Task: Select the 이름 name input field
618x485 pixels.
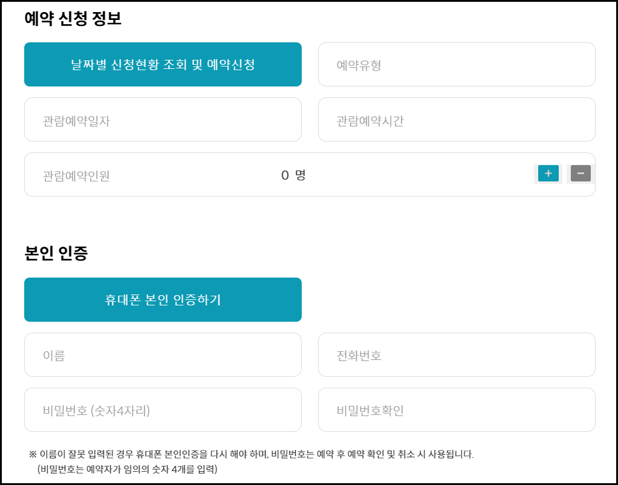Action: [162, 354]
